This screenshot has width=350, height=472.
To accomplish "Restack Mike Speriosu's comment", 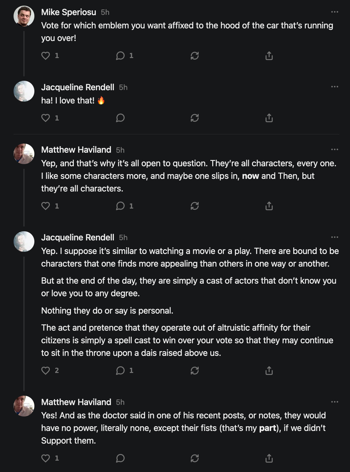I will point(195,56).
